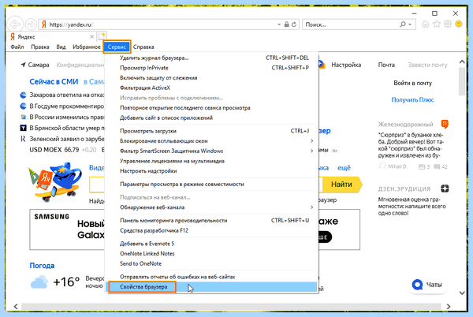The image size is (473, 317).
Task: Click the Сервис menu
Action: click(117, 47)
